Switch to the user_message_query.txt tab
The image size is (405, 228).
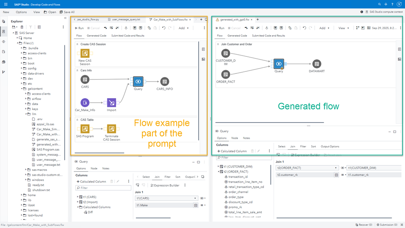124,19
